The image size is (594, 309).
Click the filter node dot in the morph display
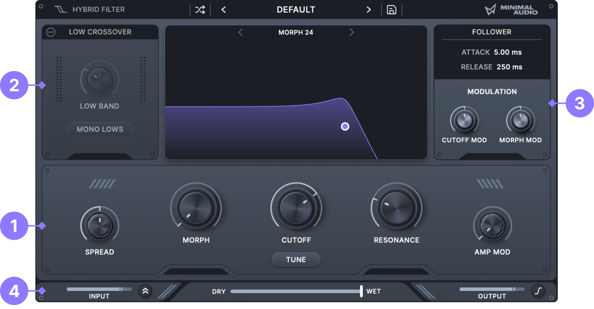click(345, 126)
